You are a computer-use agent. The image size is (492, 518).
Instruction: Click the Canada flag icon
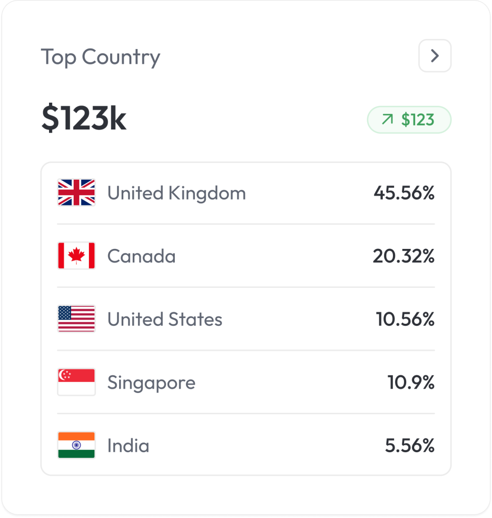[x=76, y=256]
